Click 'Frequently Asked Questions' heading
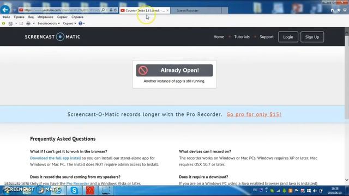349x196 pixels. click(x=63, y=139)
